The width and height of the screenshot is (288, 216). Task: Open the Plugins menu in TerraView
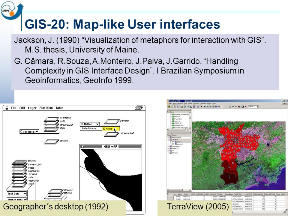point(209,103)
